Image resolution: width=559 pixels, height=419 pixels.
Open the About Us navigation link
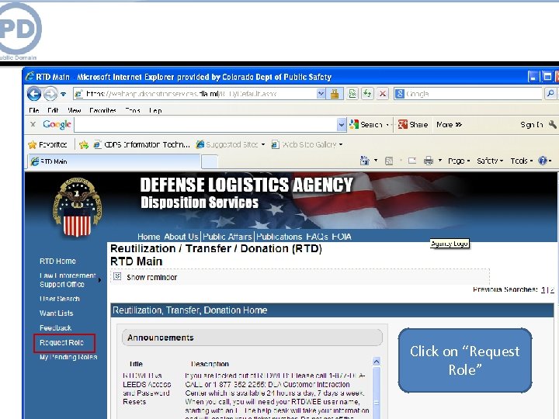(181, 237)
